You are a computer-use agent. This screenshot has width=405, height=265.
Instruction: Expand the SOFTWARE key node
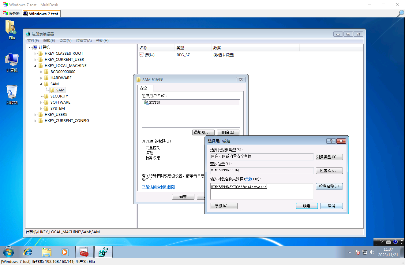(x=41, y=102)
